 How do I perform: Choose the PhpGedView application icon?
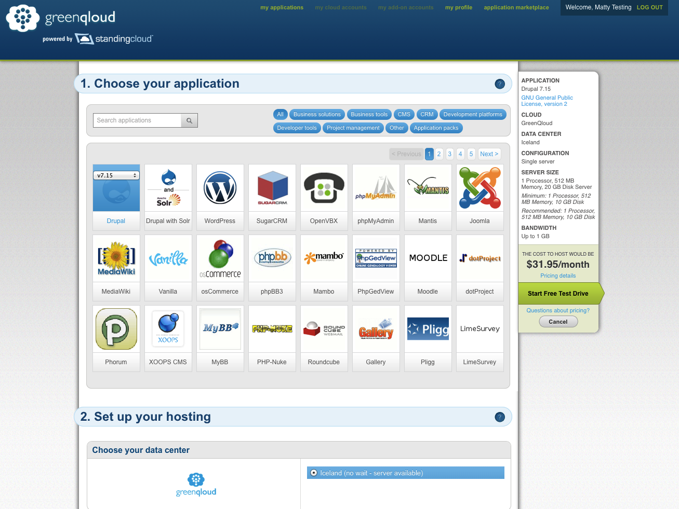point(376,258)
